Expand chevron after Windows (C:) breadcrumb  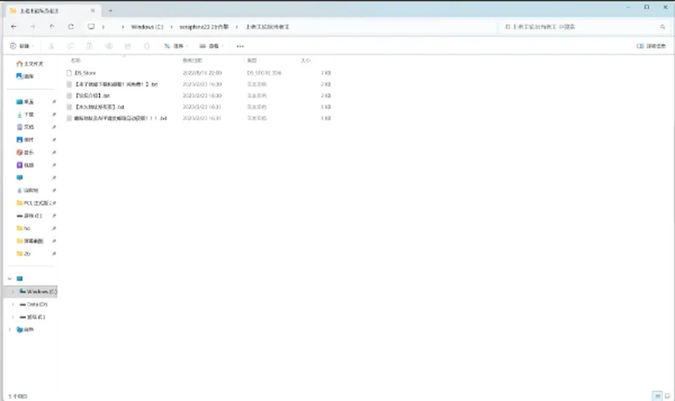coord(172,27)
